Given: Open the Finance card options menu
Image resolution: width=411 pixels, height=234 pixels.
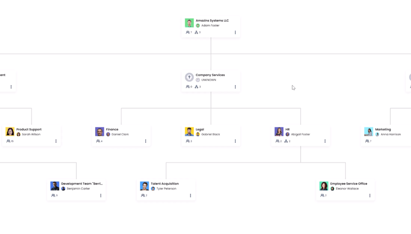Looking at the screenshot, I should pyautogui.click(x=146, y=141).
